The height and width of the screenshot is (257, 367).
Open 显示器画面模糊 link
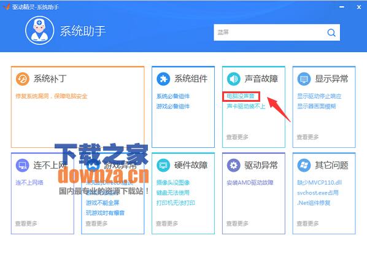(317, 106)
